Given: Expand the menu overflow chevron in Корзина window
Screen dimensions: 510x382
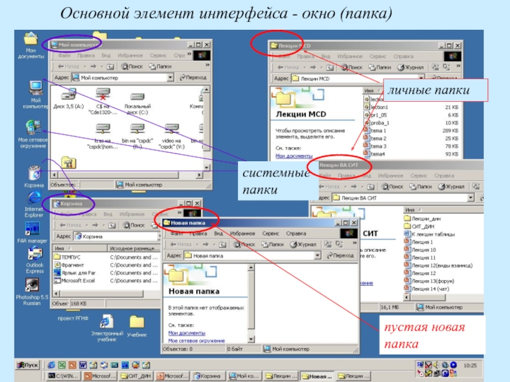Looking at the screenshot, I should 179,213.
